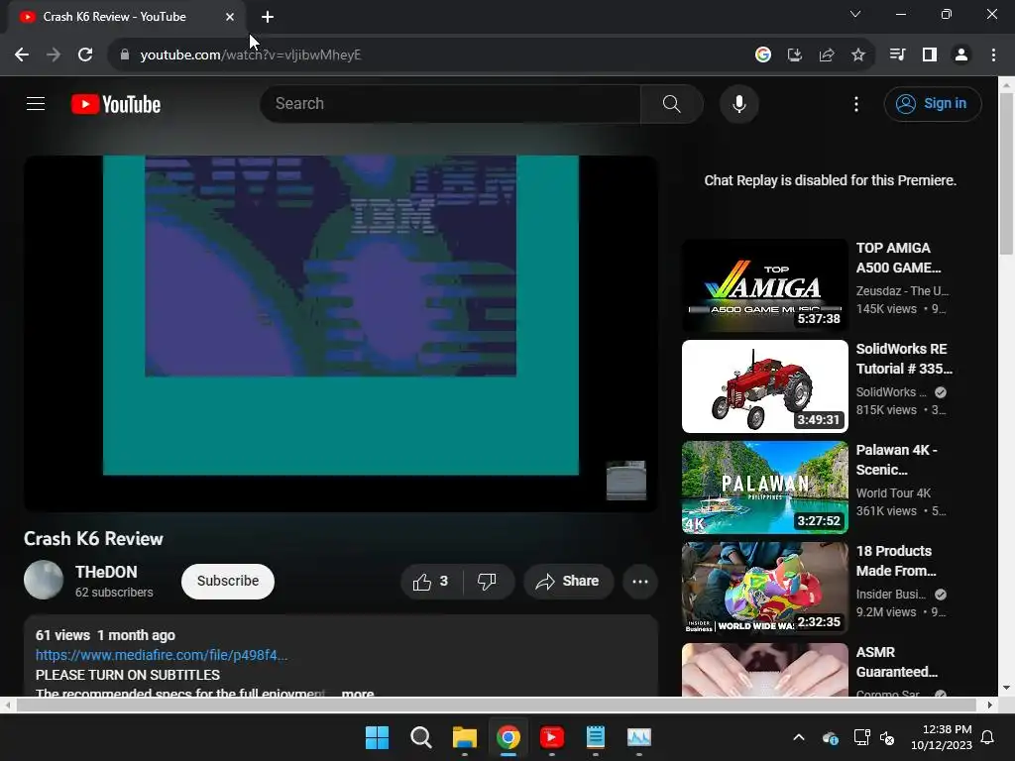Select the Crash K6 Review tab
1015x761 pixels.
click(126, 17)
